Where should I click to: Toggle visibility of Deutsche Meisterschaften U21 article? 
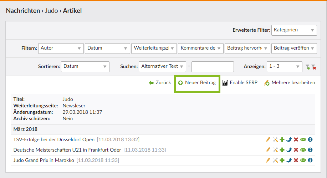(303, 150)
